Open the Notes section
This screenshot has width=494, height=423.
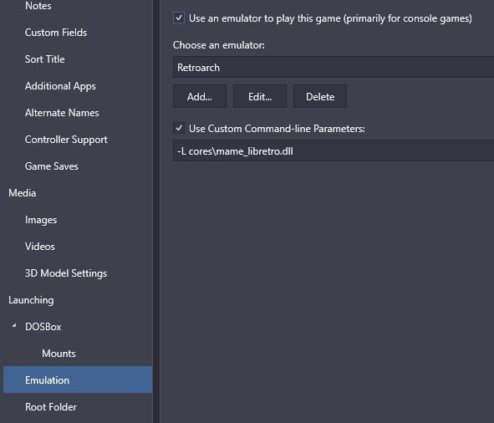(x=38, y=6)
